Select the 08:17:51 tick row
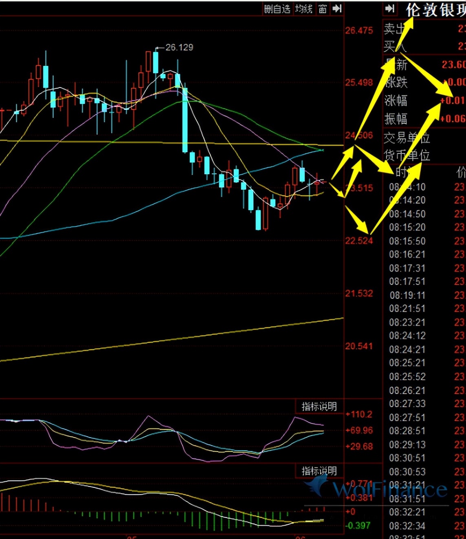Image resolution: width=466 pixels, height=539 pixels. [x=426, y=281]
